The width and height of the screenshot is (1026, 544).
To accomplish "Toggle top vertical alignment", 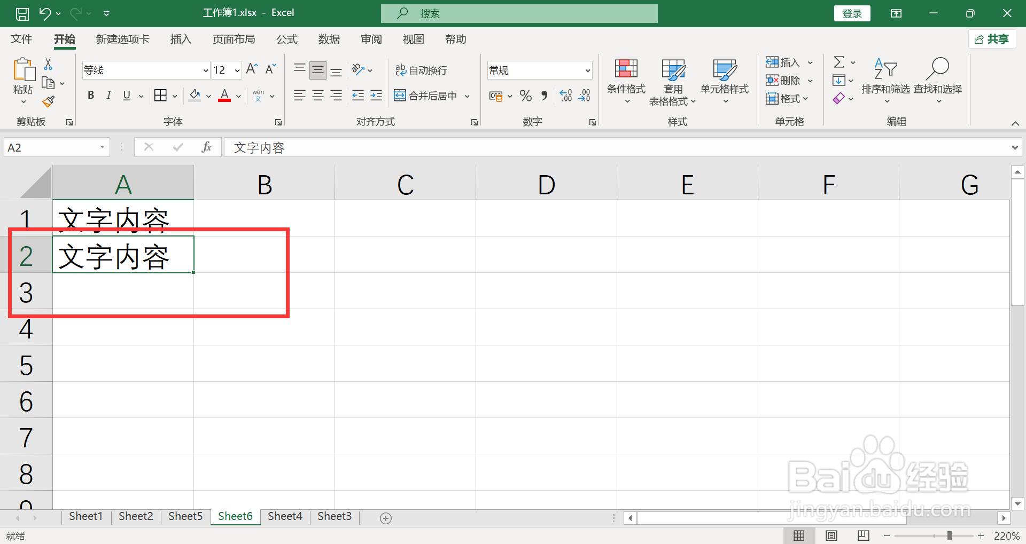I will coord(300,70).
